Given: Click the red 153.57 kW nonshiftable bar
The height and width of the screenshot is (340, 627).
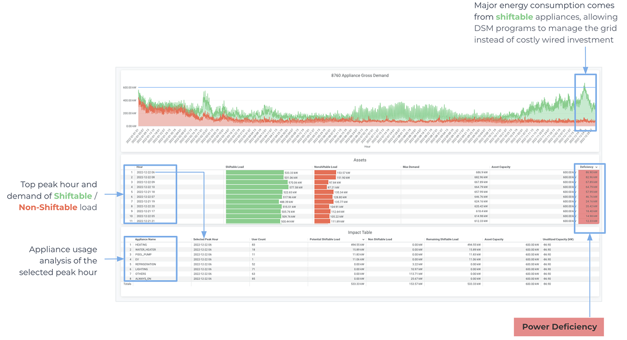Looking at the screenshot, I should pyautogui.click(x=325, y=172).
